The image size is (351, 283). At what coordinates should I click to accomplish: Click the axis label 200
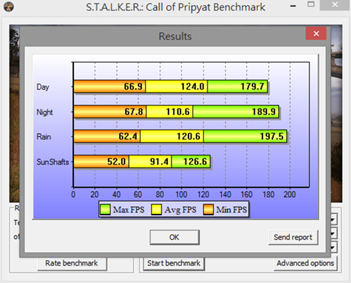[x=290, y=195]
